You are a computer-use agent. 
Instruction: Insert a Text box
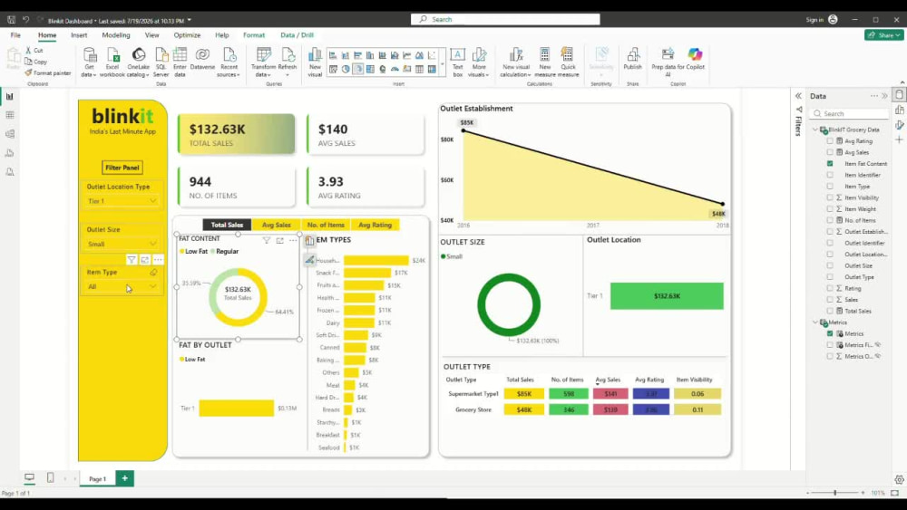[457, 63]
